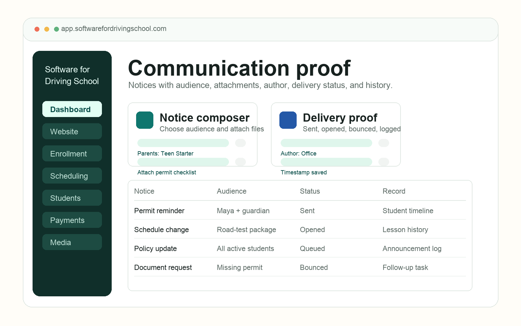Screen dimensions: 521x326
Task: Click the All active students cell
Action: pyautogui.click(x=246, y=249)
